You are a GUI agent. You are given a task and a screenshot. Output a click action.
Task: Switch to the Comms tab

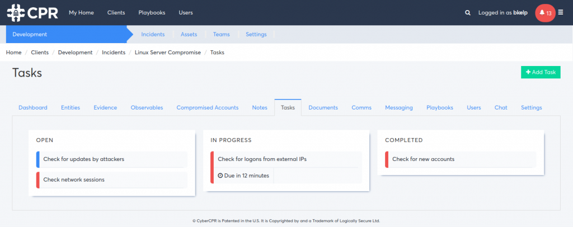coord(361,108)
